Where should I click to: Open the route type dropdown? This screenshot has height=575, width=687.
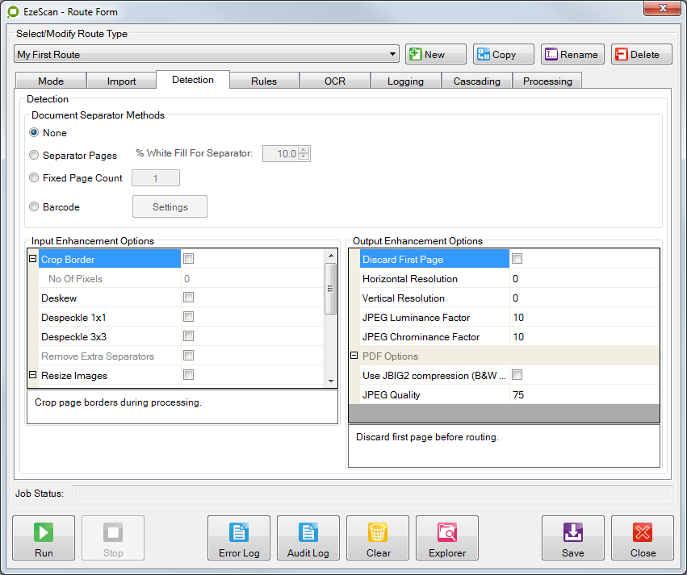pos(393,54)
